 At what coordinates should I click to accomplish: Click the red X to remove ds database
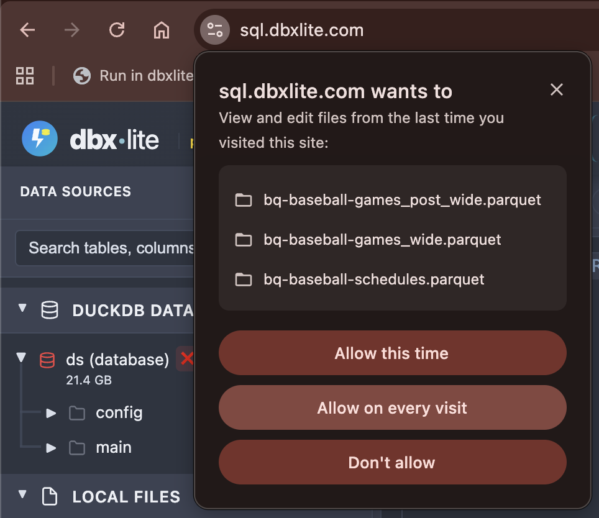point(188,359)
